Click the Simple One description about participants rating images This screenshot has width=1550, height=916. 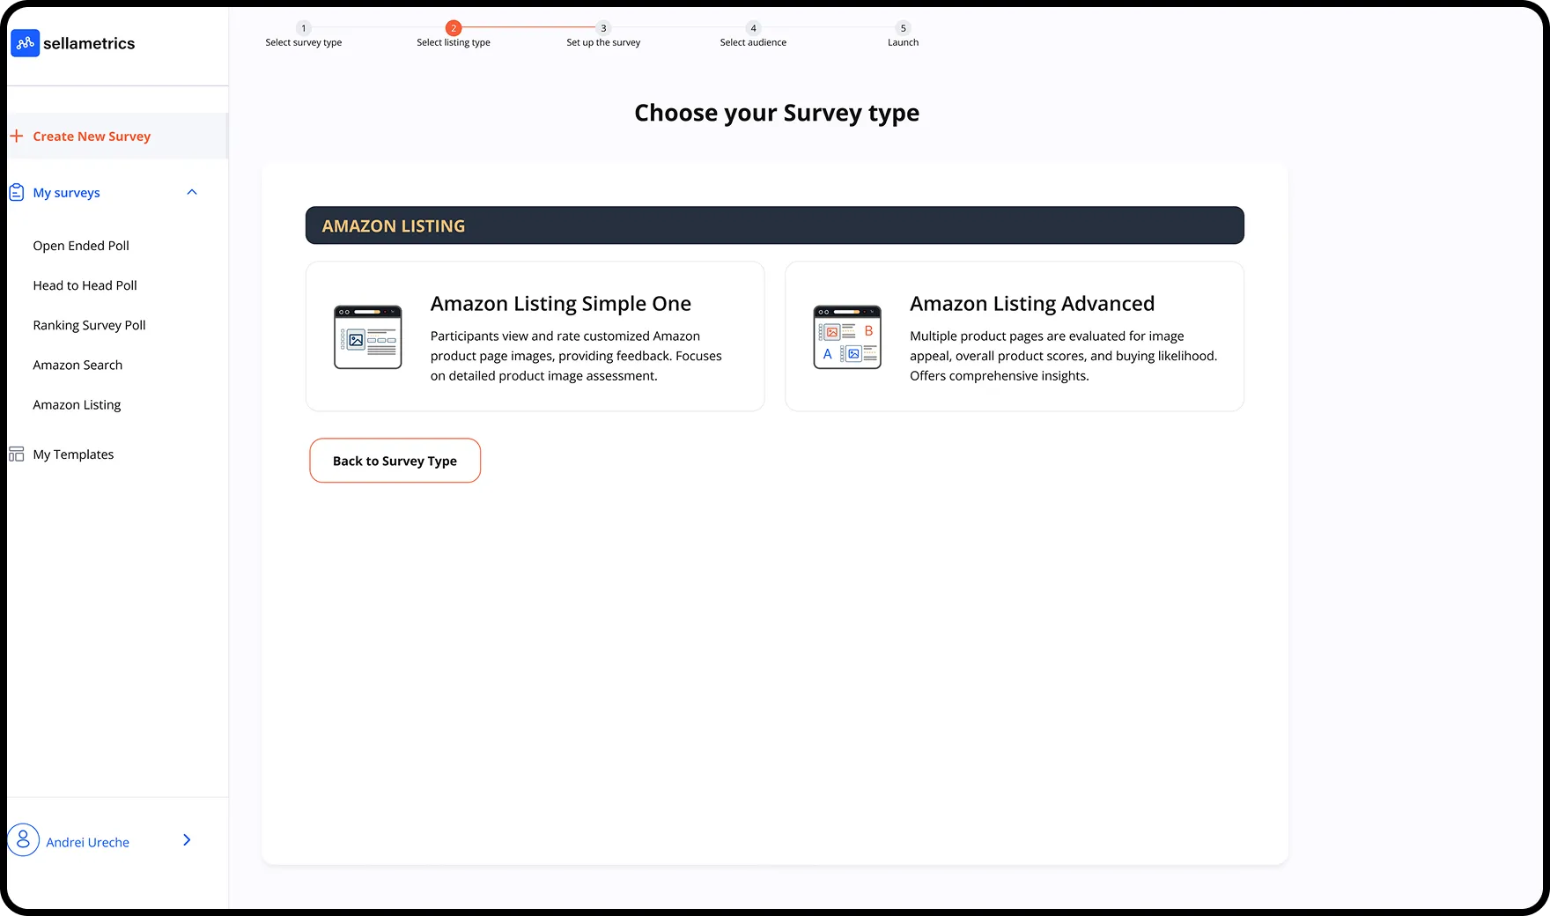click(576, 356)
